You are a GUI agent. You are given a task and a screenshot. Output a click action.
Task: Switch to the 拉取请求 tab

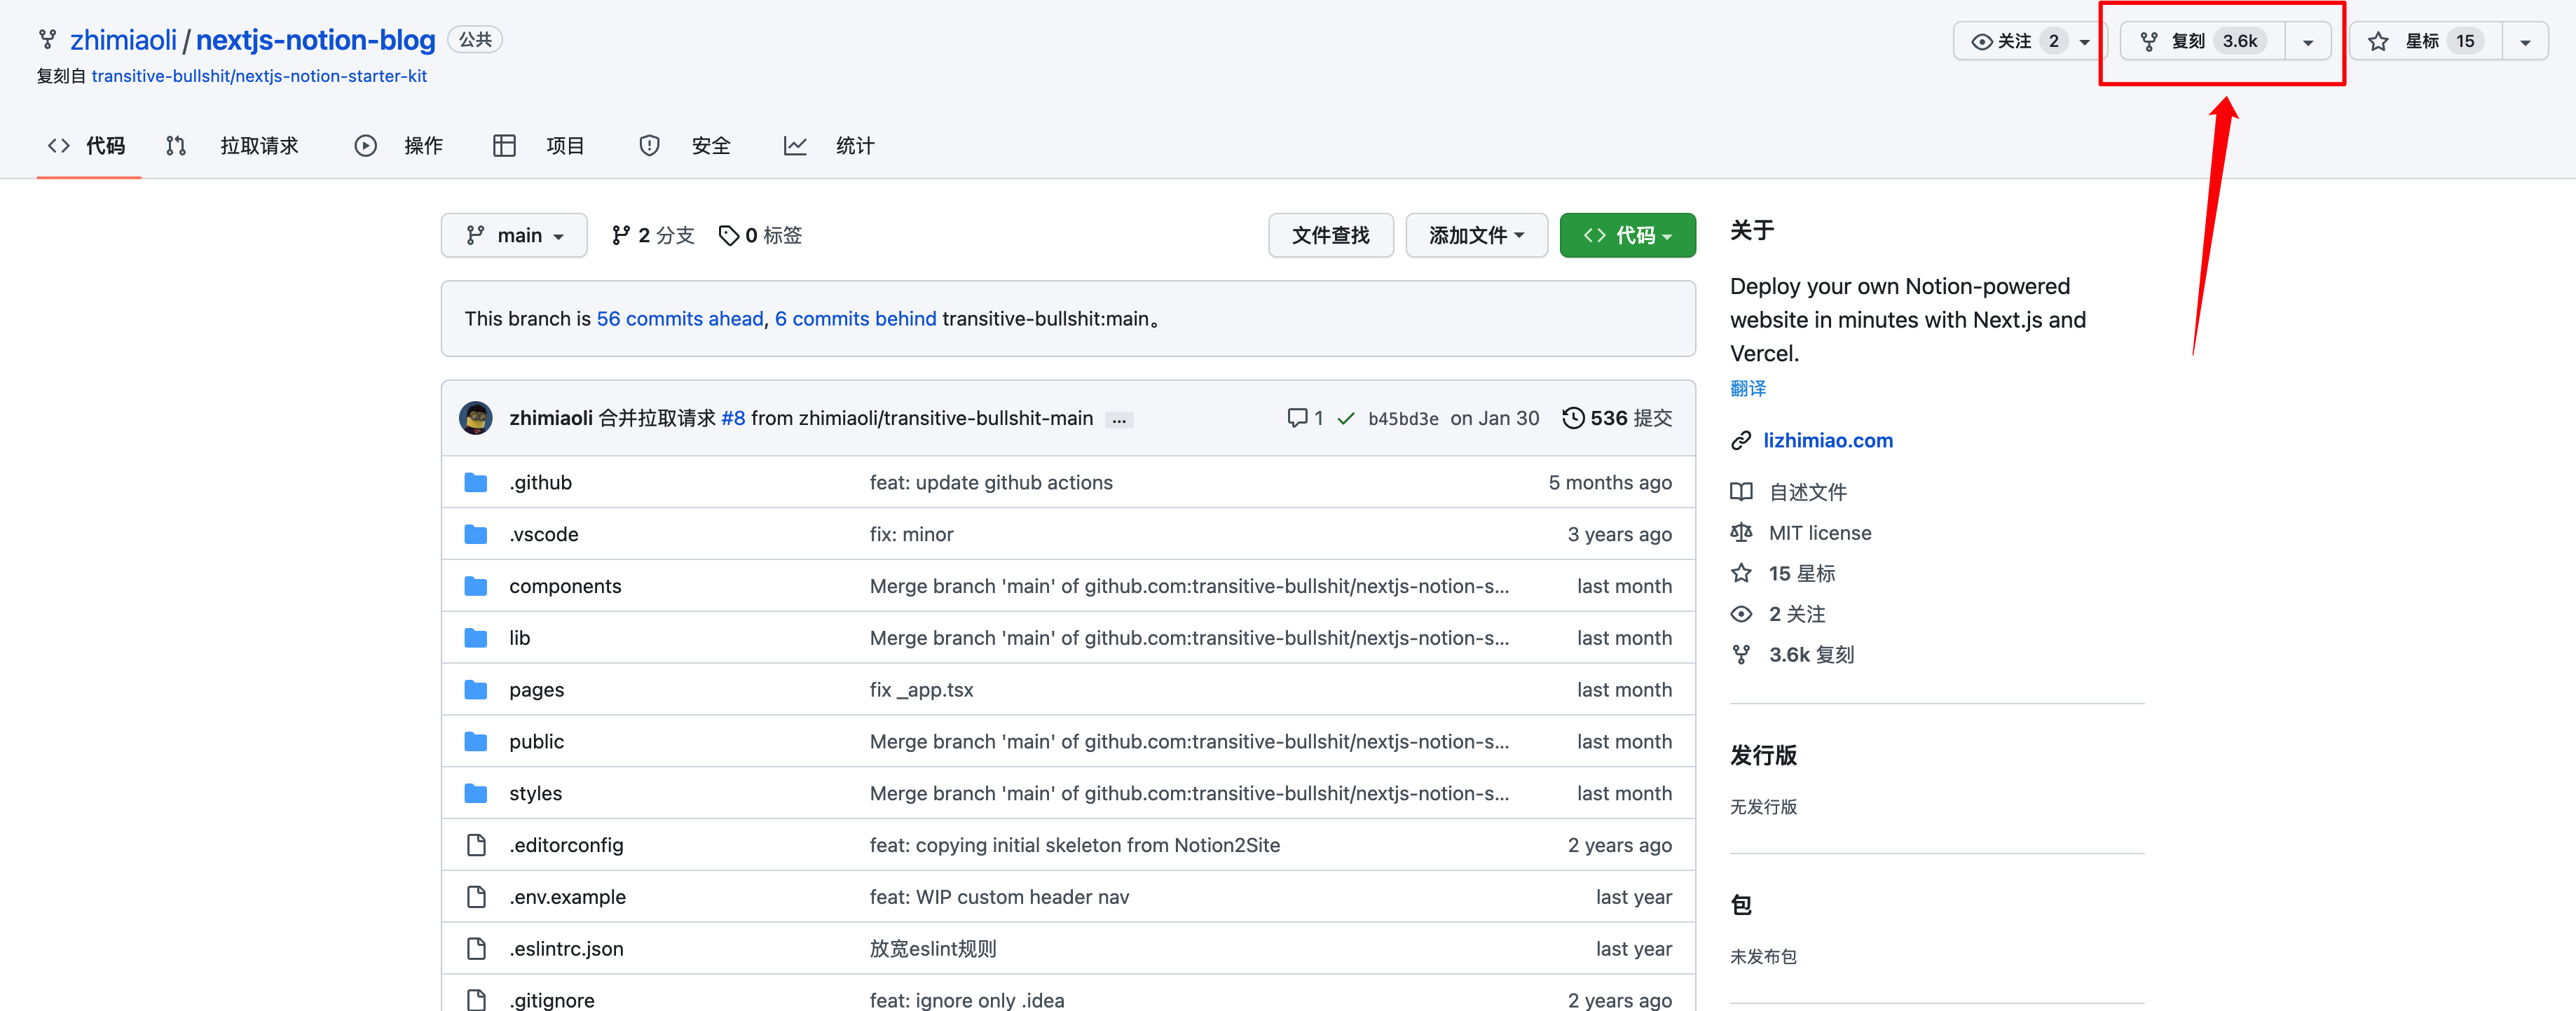(x=232, y=146)
